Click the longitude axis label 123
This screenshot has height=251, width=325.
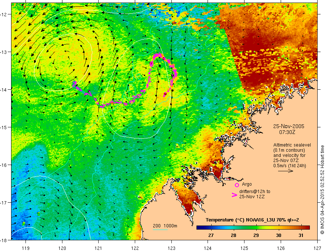coord(171,248)
